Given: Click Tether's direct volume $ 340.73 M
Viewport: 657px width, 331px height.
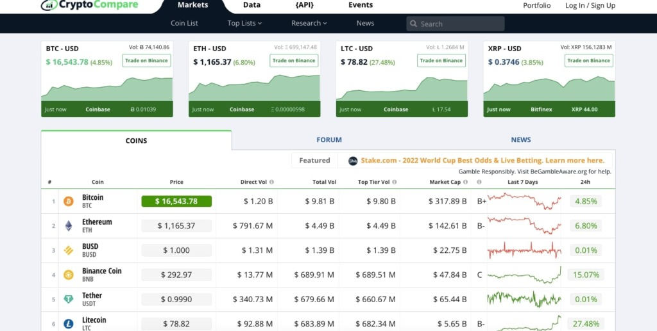Looking at the screenshot, I should tap(253, 299).
